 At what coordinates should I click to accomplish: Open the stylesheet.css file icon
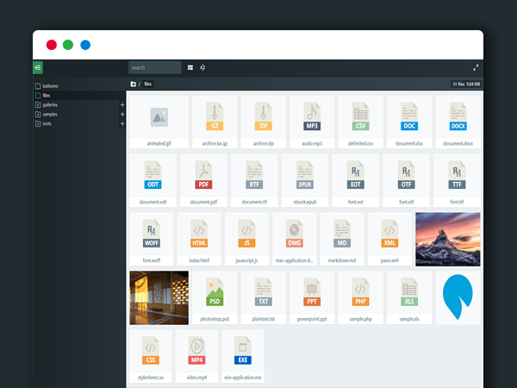(x=150, y=348)
